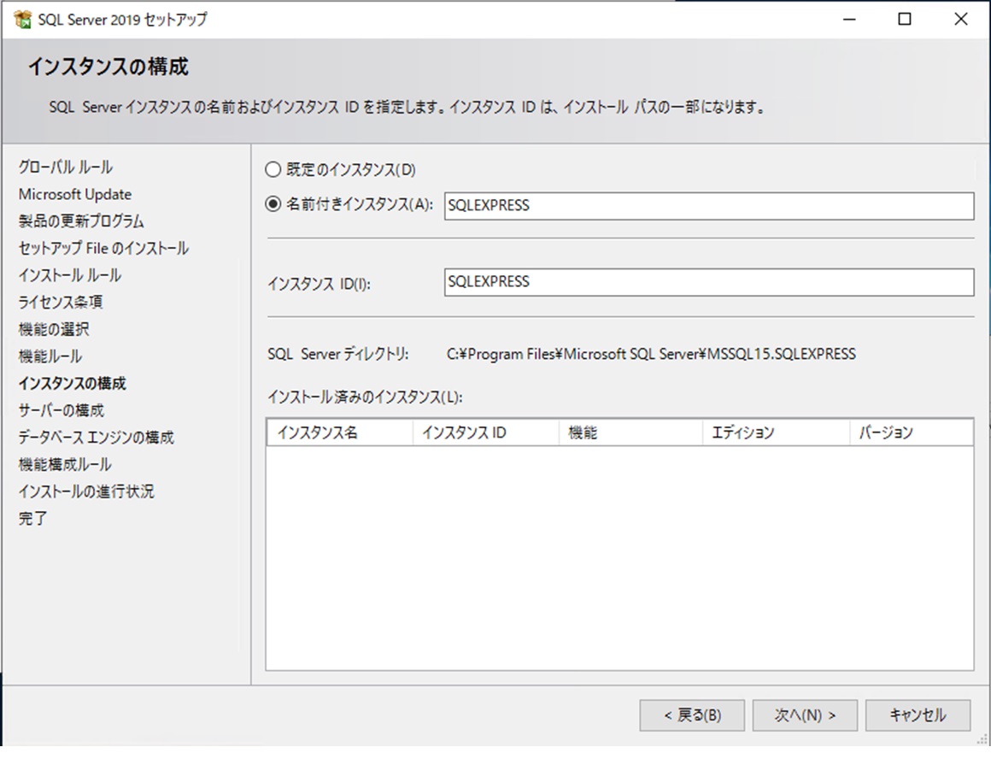Click the バージョン column header
Viewport: 991px width, 759px height.
(911, 432)
